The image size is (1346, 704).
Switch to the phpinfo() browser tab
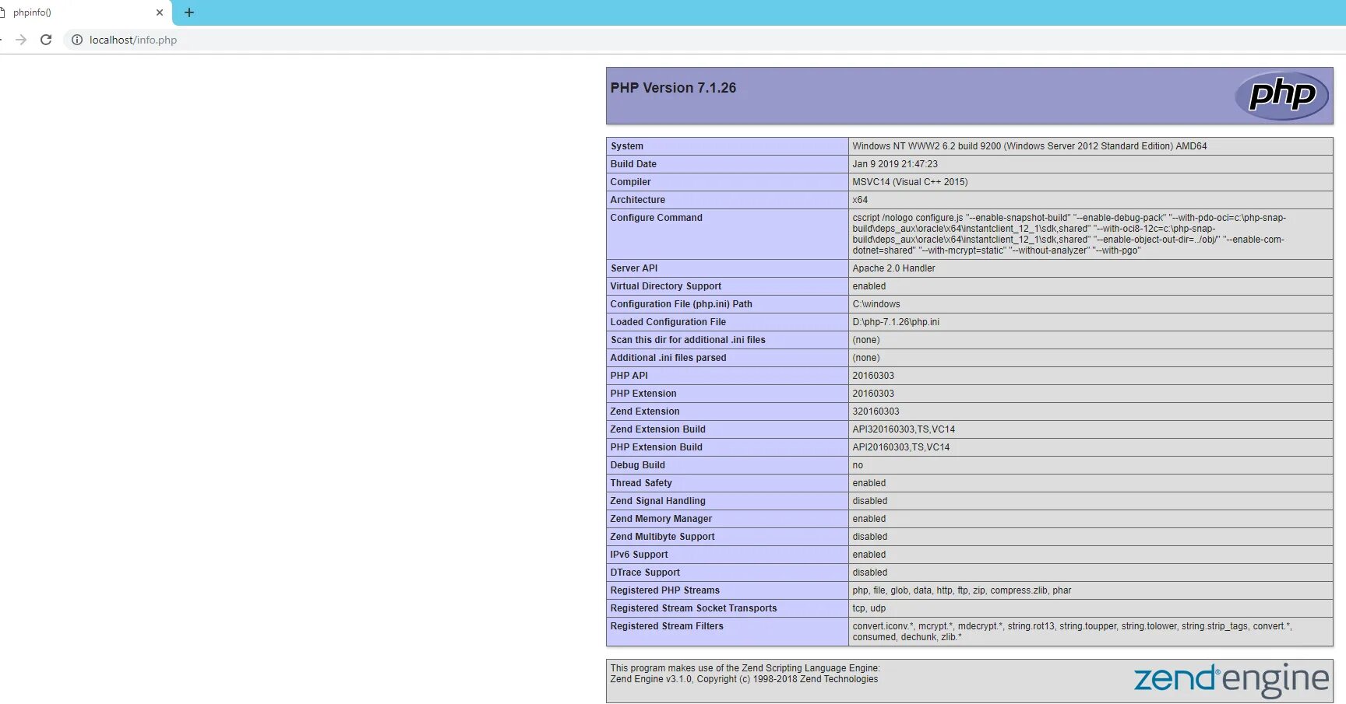click(x=78, y=12)
